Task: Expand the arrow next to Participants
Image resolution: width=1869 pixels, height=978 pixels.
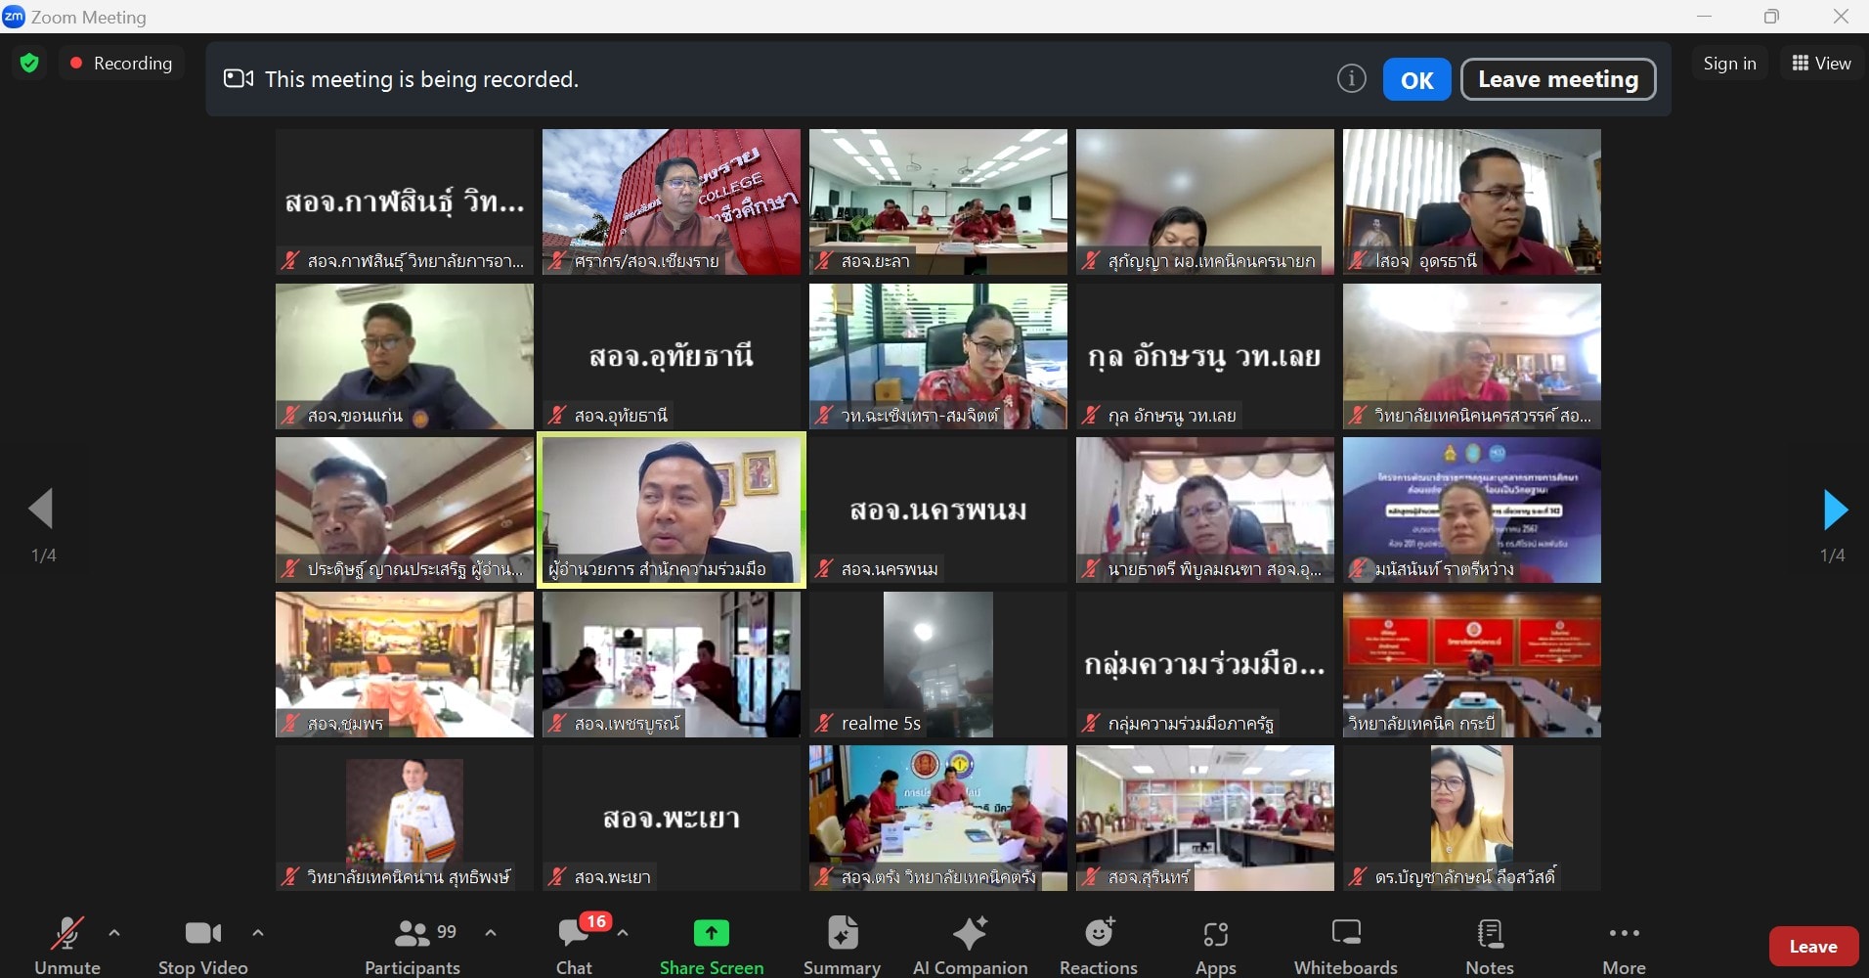Action: (x=491, y=933)
